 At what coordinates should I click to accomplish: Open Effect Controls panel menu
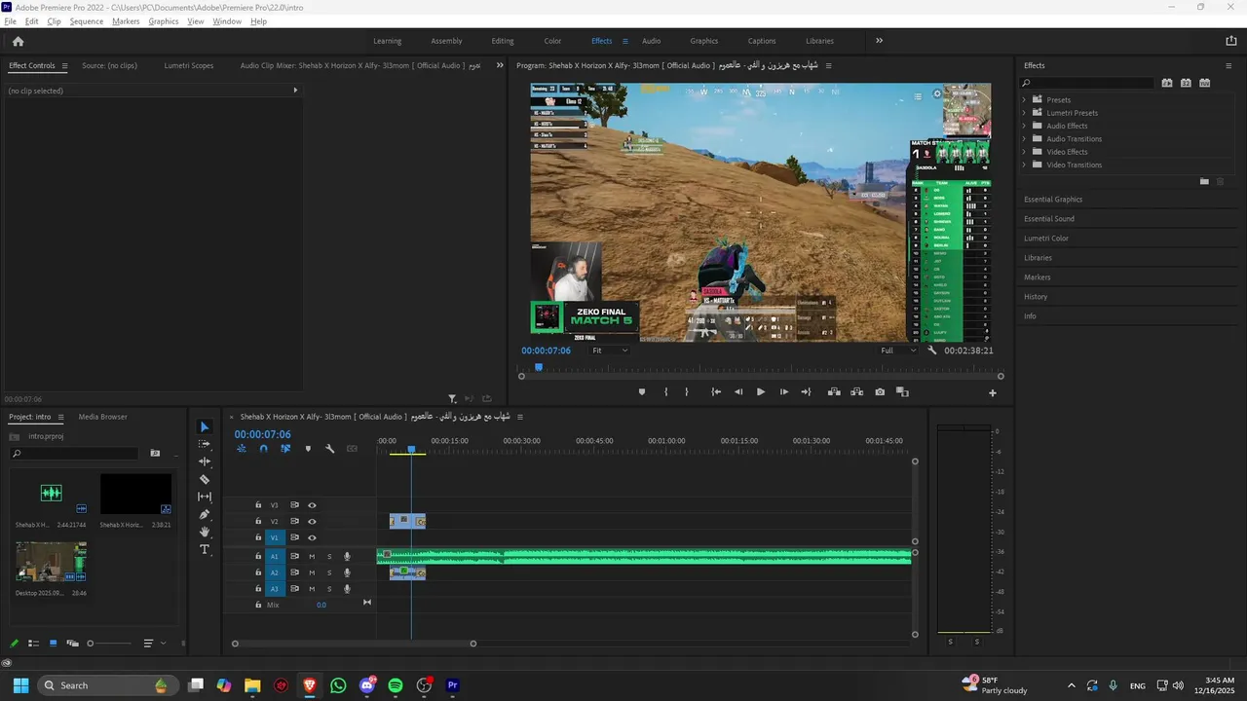click(64, 66)
